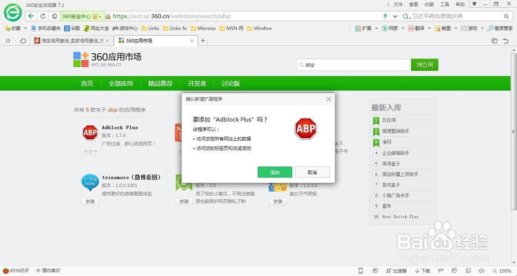Expand the 扩展 dropdown arrow
The width and height of the screenshot is (517, 276).
pos(376,28)
